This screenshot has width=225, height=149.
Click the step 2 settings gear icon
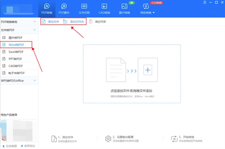tap(108, 139)
